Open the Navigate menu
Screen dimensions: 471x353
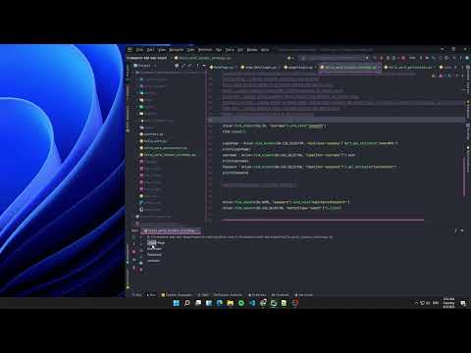point(177,50)
